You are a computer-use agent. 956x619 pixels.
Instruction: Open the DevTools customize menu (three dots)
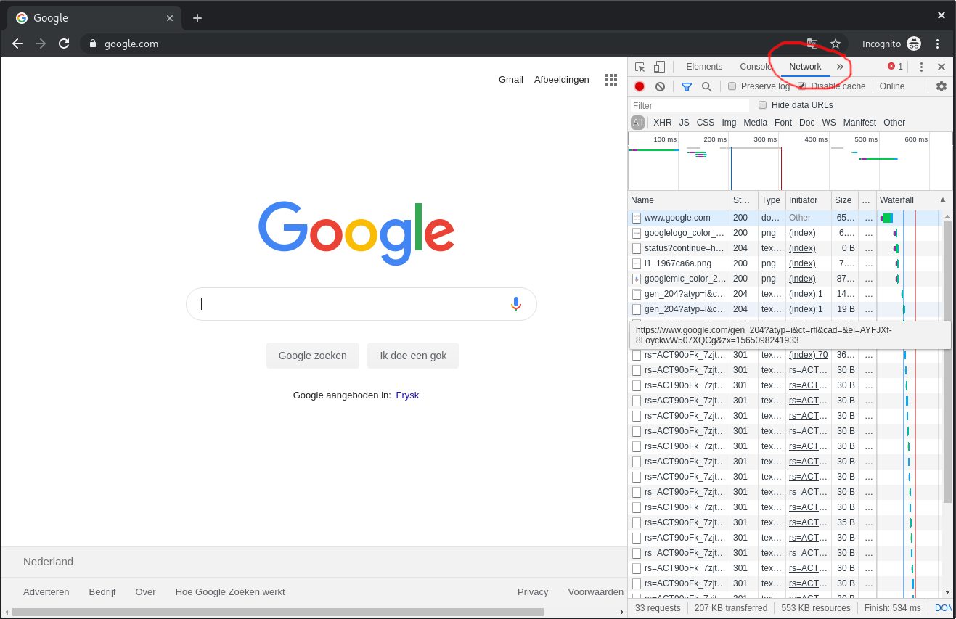[920, 66]
